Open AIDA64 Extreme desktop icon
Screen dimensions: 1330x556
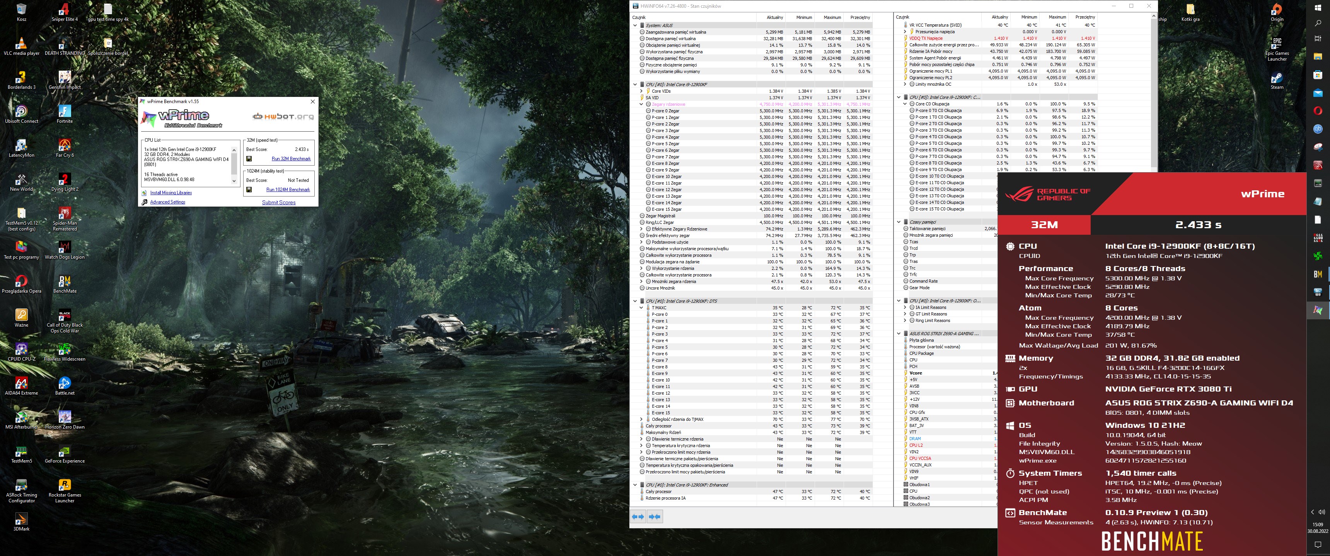[21, 386]
